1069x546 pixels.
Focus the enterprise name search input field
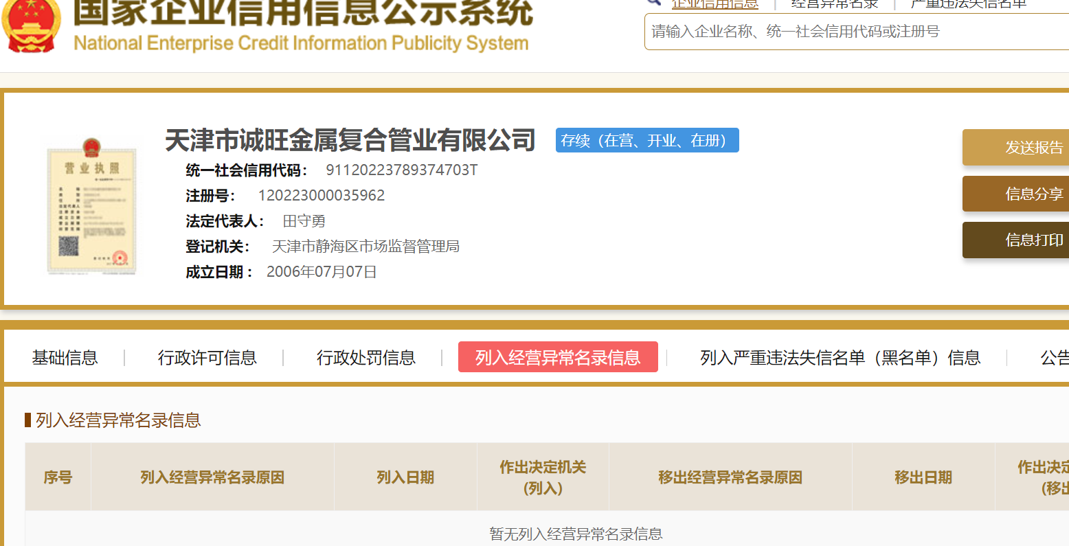[x=857, y=32]
